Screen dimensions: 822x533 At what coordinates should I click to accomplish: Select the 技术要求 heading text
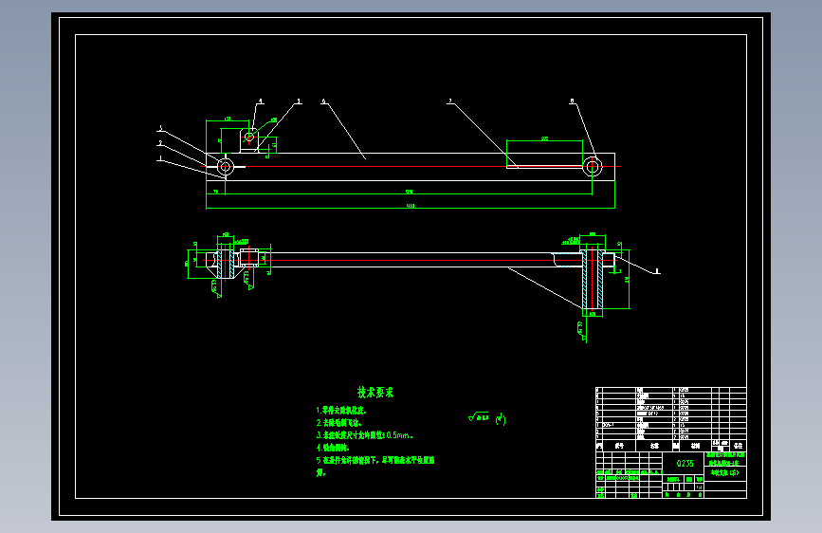point(375,392)
